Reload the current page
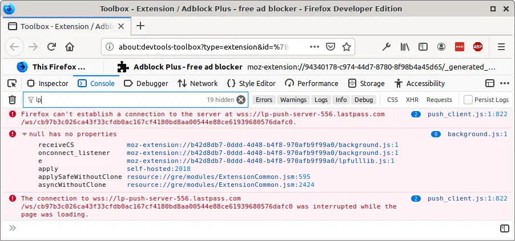Viewport: 515px width, 241px height. 51,47
